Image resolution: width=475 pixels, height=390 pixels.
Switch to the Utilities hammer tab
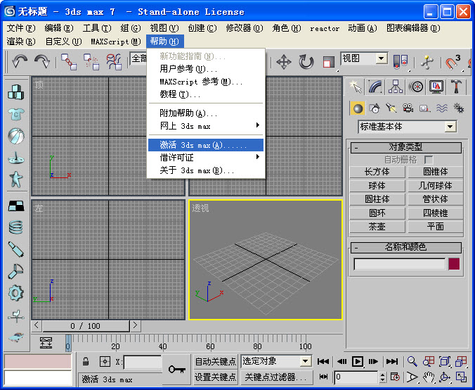[456, 87]
